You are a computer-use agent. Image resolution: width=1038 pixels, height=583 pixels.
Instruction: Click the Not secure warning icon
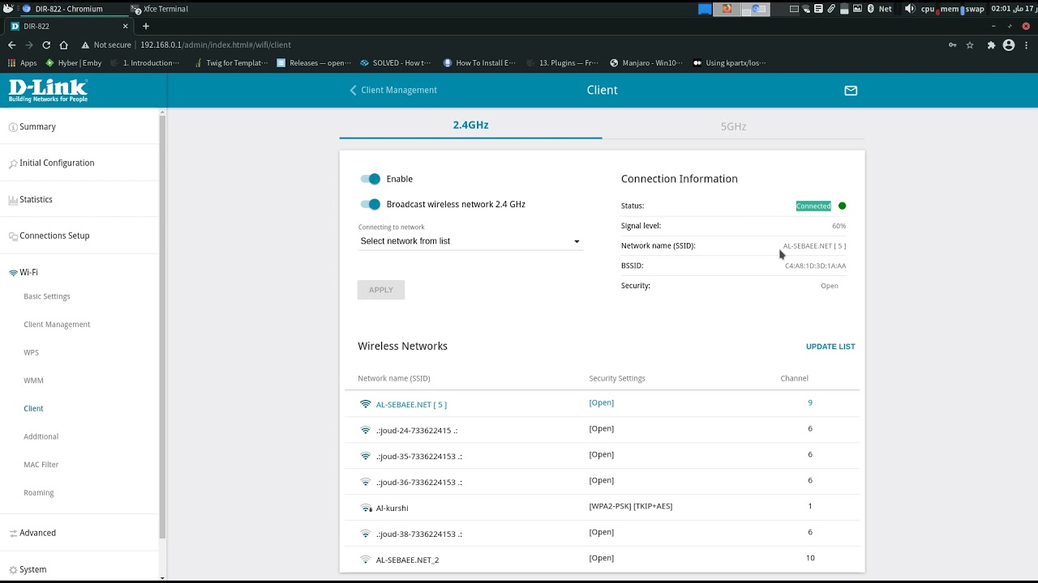point(85,45)
